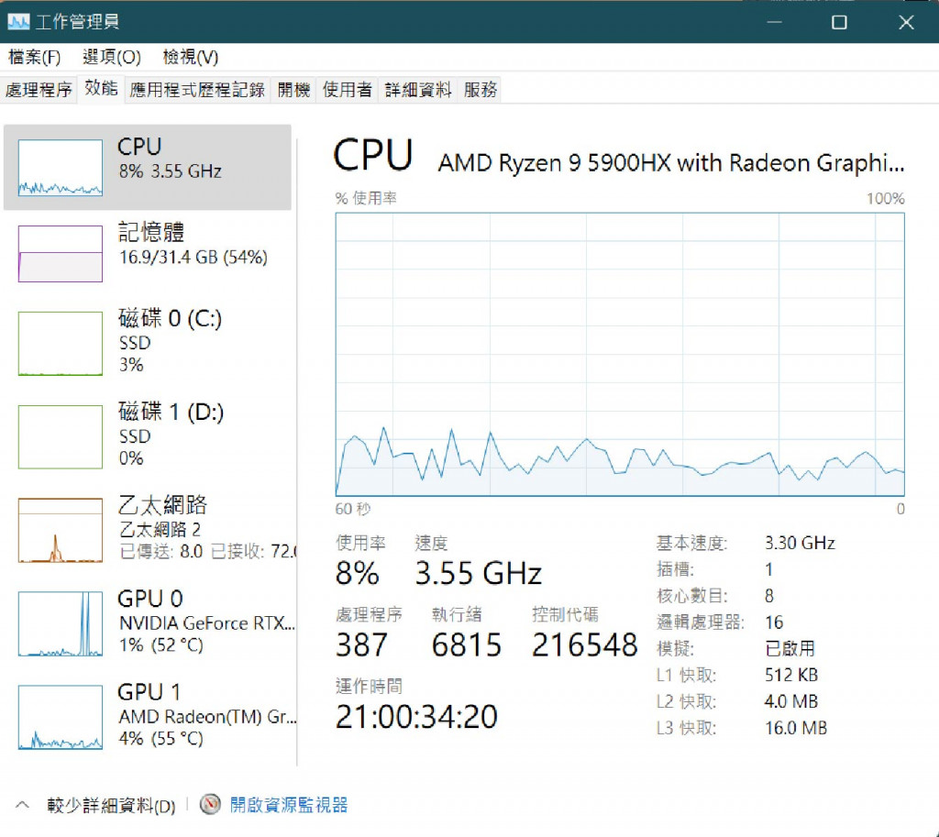Collapse view with 較少詳細資料(D) chevron
Viewport: 939px width, 837px height.
pyautogui.click(x=22, y=805)
